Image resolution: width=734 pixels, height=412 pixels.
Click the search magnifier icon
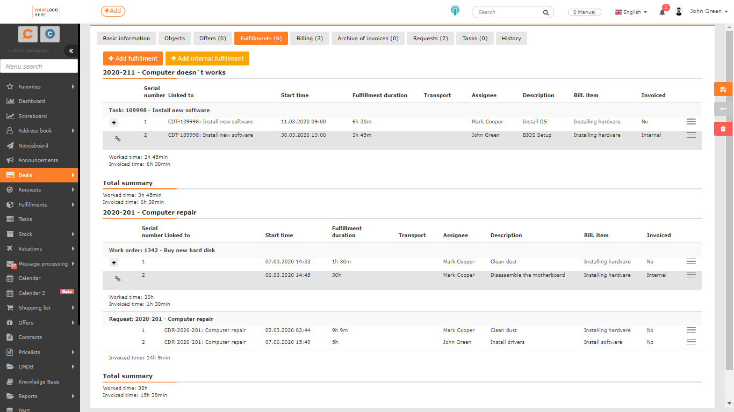545,12
